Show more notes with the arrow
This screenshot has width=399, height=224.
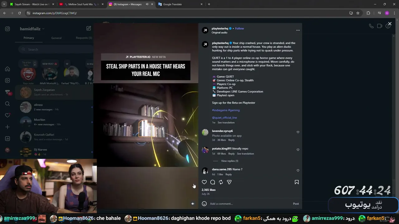[90, 73]
